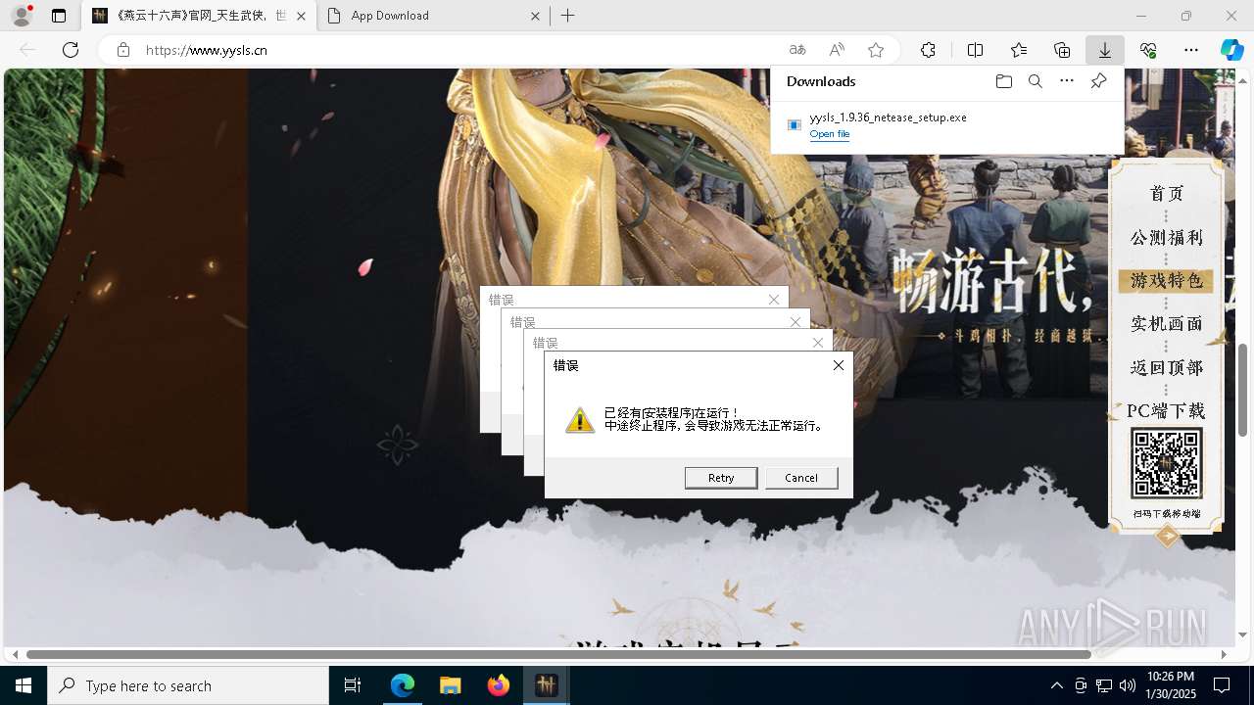The image size is (1254, 705).
Task: Select yysls_1.9.36_netease_setup.exe download entry
Action: coord(947,124)
